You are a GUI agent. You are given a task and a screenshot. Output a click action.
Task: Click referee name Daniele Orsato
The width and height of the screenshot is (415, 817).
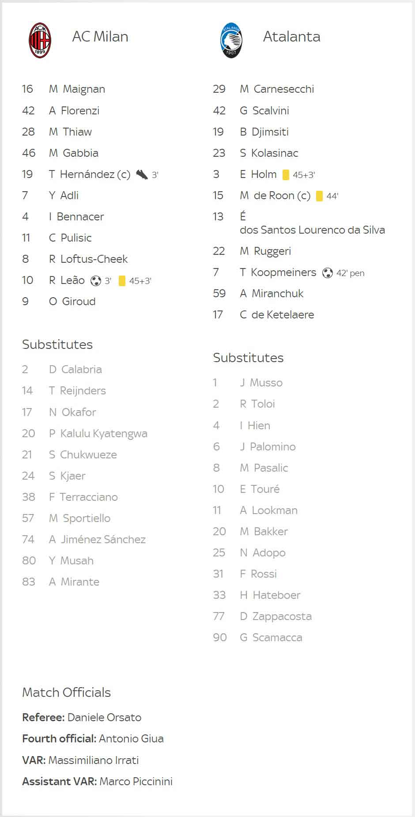click(x=104, y=718)
